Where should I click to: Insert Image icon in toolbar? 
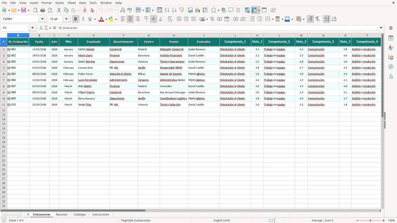191,10
